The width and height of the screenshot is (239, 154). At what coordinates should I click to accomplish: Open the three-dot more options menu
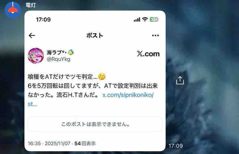(155, 35)
